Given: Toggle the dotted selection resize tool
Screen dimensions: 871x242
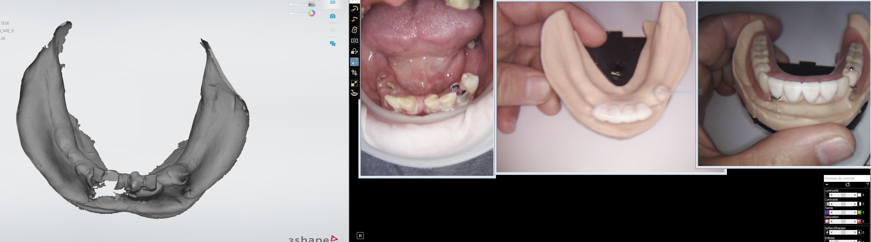Looking at the screenshot, I should pos(354,83).
